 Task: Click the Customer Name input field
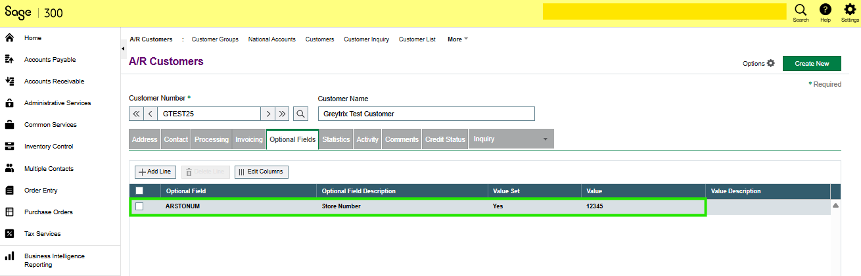[426, 114]
